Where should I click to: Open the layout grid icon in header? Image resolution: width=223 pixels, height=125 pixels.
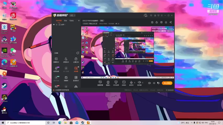coord(161,22)
